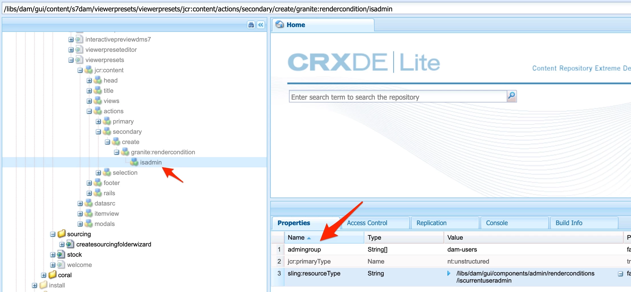The width and height of the screenshot is (631, 292).
Task: Expand the views node
Action: tap(89, 101)
